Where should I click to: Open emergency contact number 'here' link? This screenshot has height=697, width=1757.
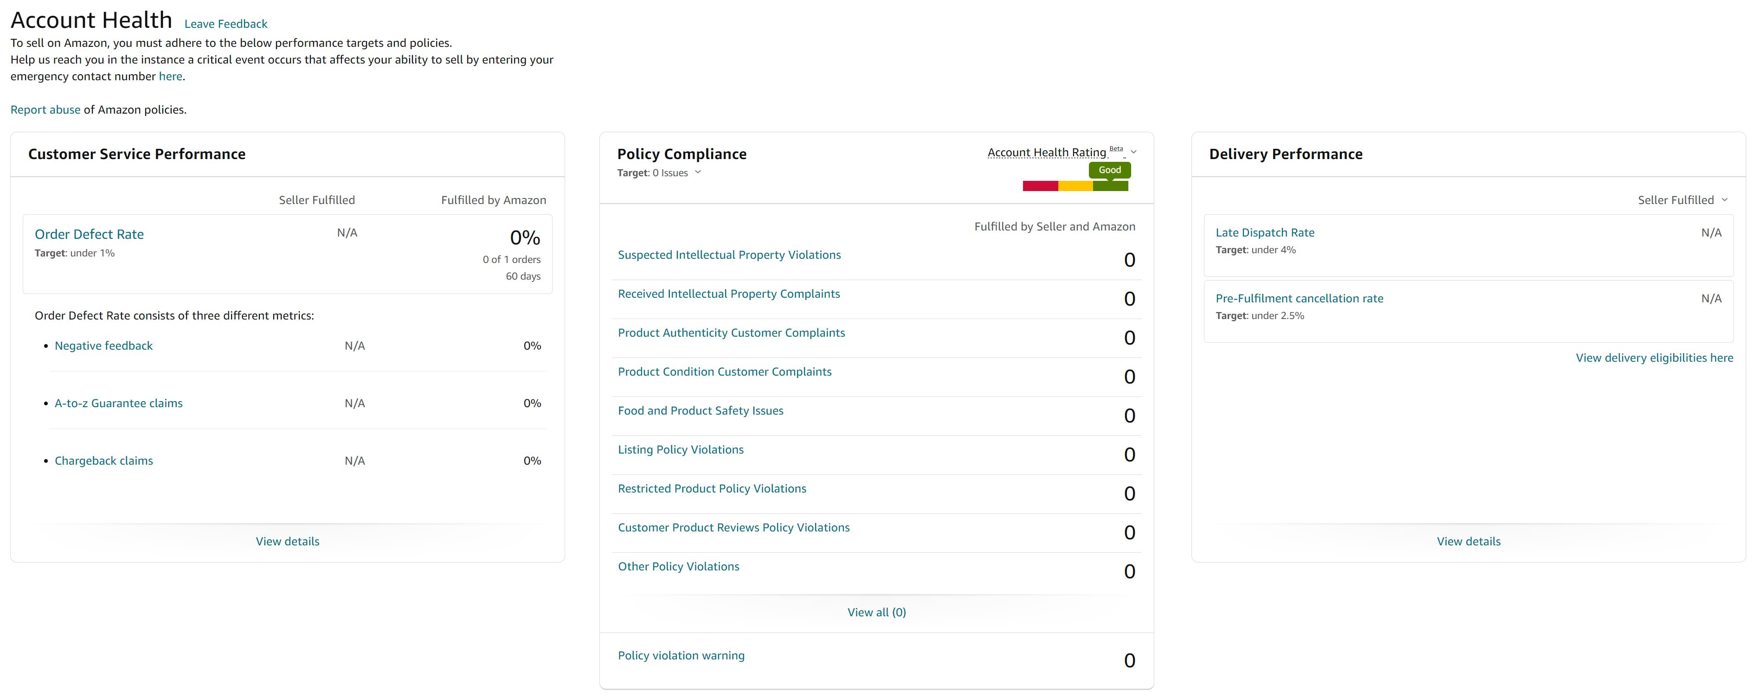click(x=171, y=77)
